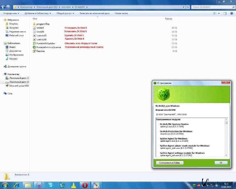
Task: Open the VLC cone icon in taskbar
Action: click(x=73, y=185)
